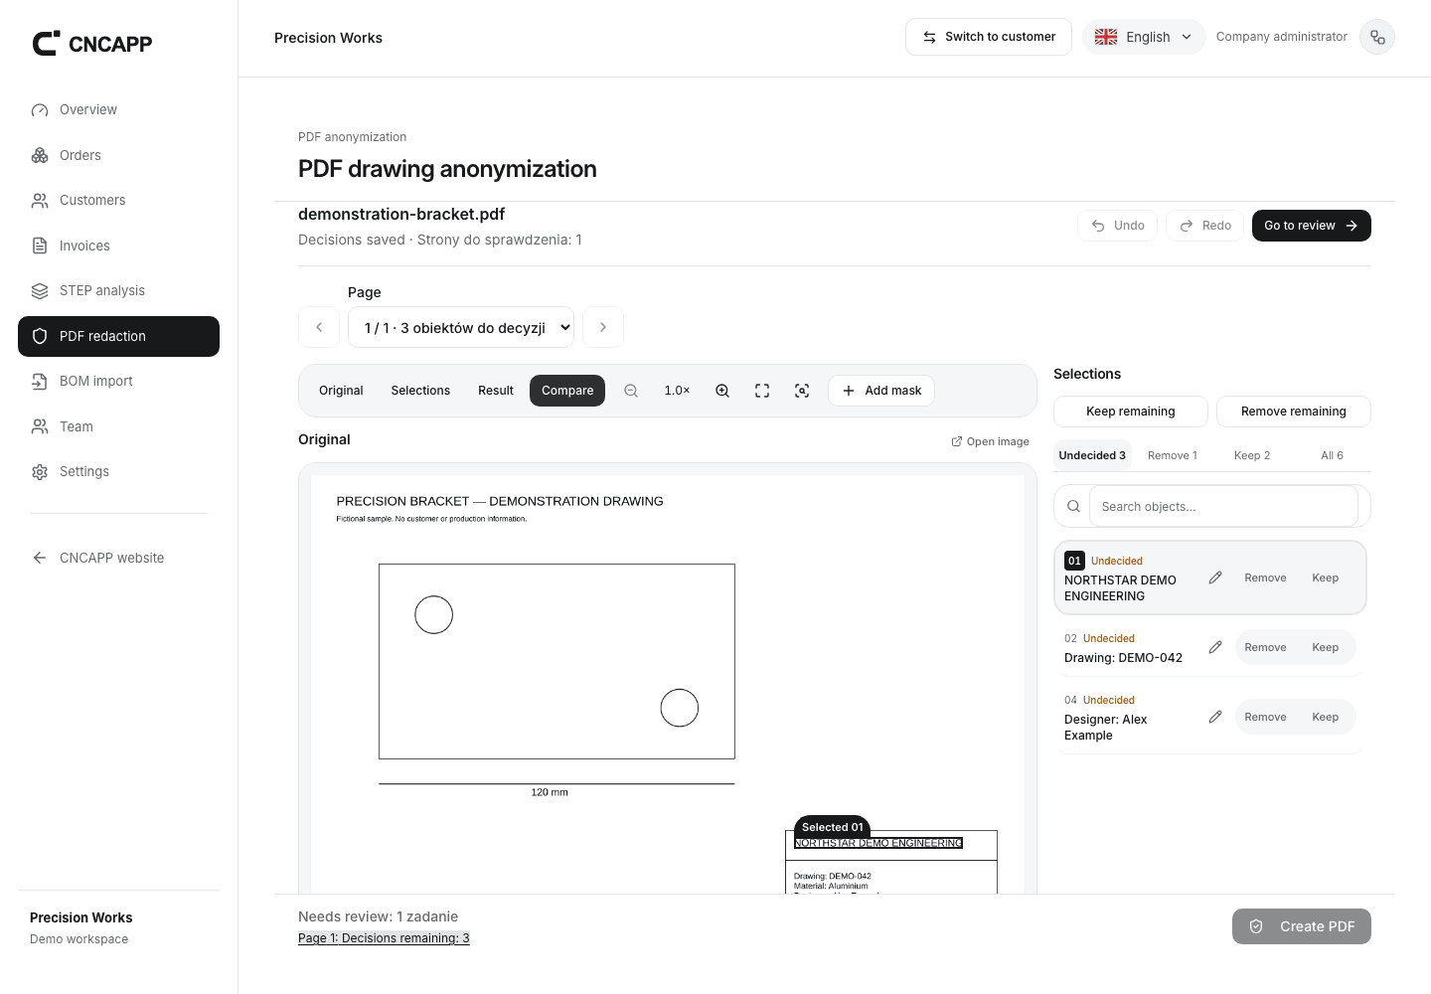The image size is (1431, 994).
Task: Show the Remove 1 filter tab
Action: (1173, 455)
